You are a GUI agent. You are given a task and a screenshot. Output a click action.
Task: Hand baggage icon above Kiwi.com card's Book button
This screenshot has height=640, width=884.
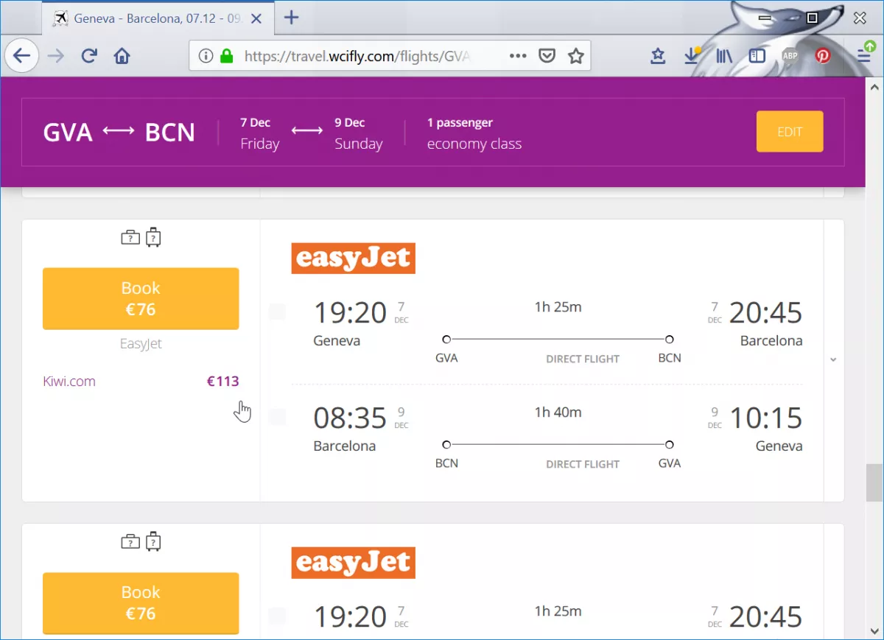pos(130,238)
